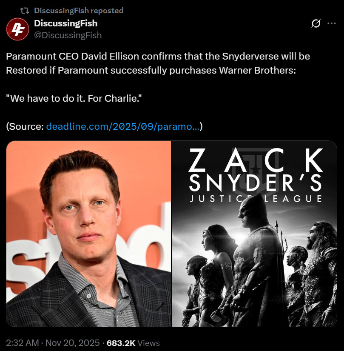344x351 pixels.
Task: Open the @DiscussingFish handle
Action: [68, 35]
